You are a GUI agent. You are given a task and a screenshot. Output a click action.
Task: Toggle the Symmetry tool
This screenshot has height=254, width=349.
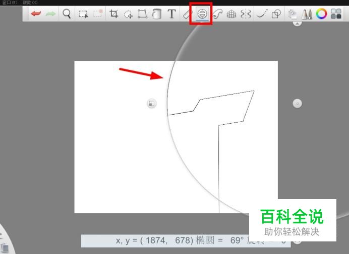click(246, 14)
